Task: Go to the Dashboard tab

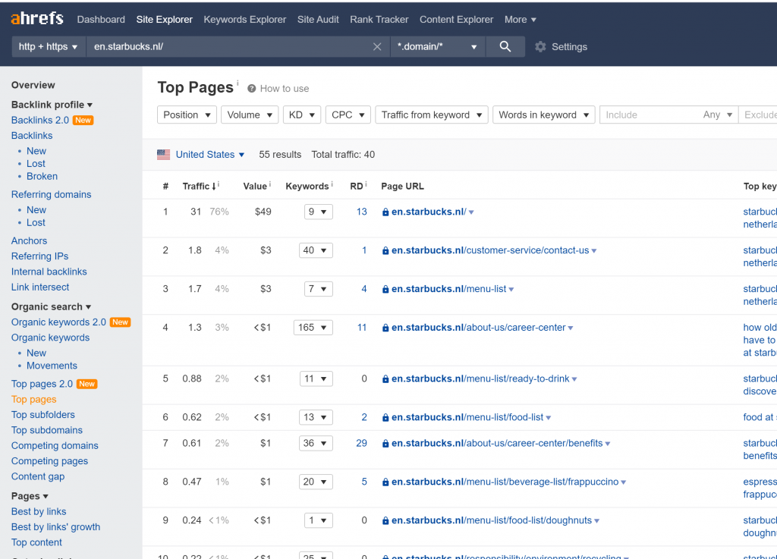Action: 101,20
